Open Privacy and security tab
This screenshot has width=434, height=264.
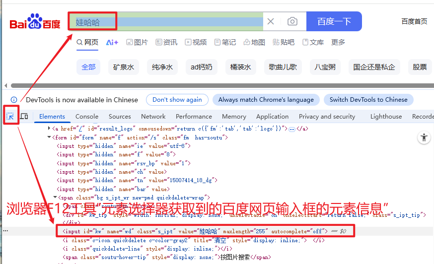(x=327, y=117)
